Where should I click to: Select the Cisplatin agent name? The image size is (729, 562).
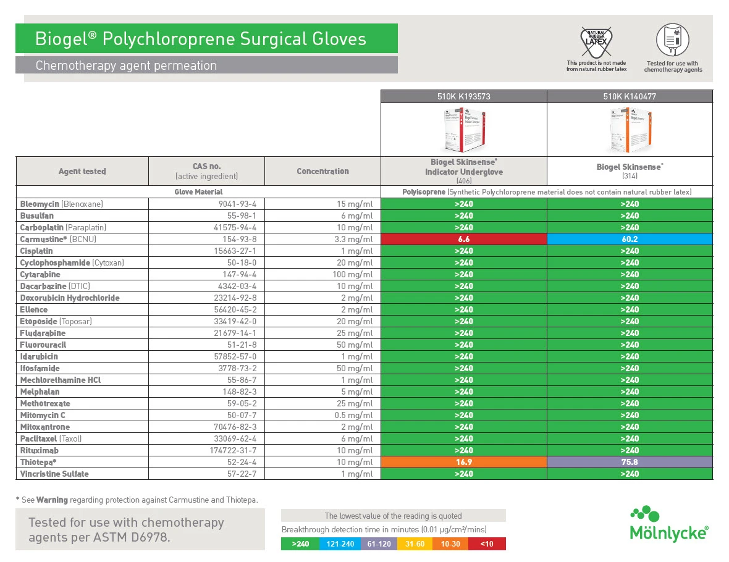point(36,251)
